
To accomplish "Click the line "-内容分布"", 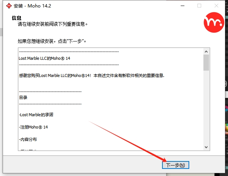I will [x=28, y=139].
